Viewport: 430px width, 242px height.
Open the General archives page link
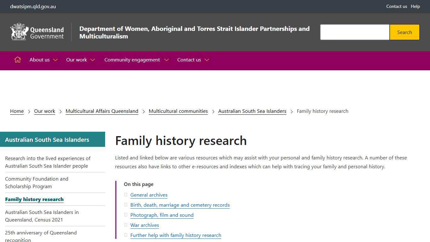point(149,195)
